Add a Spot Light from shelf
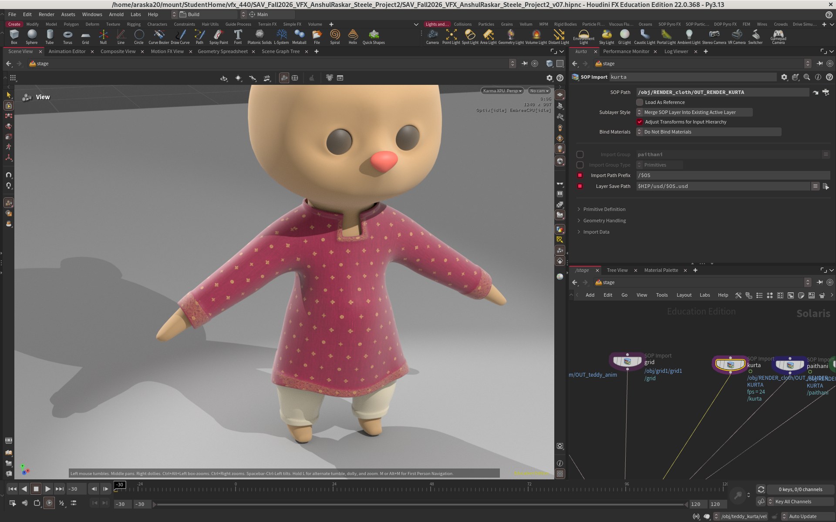 click(x=470, y=37)
